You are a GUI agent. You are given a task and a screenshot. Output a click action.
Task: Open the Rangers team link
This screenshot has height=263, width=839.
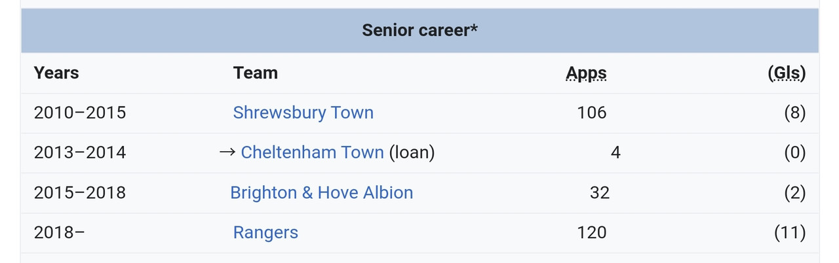pos(265,232)
